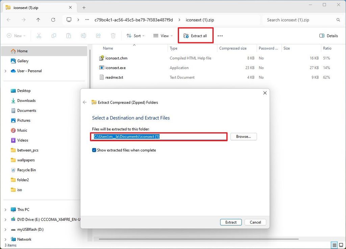346x249 pixels.
Task: Select the details view toggle in status bar
Action: (x=334, y=245)
